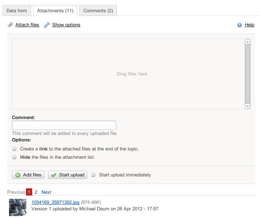Enable the create link to attached files option
Viewport: 260px width, 219px height.
(x=14, y=149)
